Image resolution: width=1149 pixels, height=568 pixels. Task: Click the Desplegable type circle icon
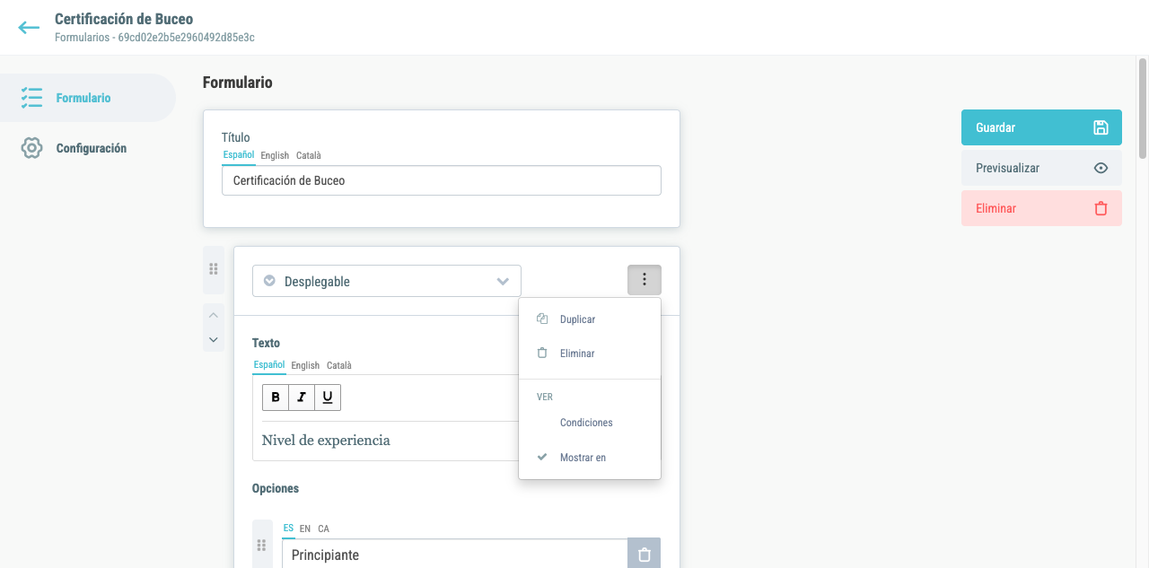pos(269,281)
